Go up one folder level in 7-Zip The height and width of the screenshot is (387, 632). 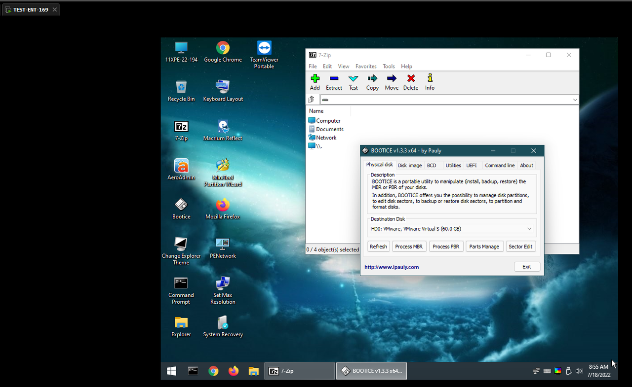point(312,100)
